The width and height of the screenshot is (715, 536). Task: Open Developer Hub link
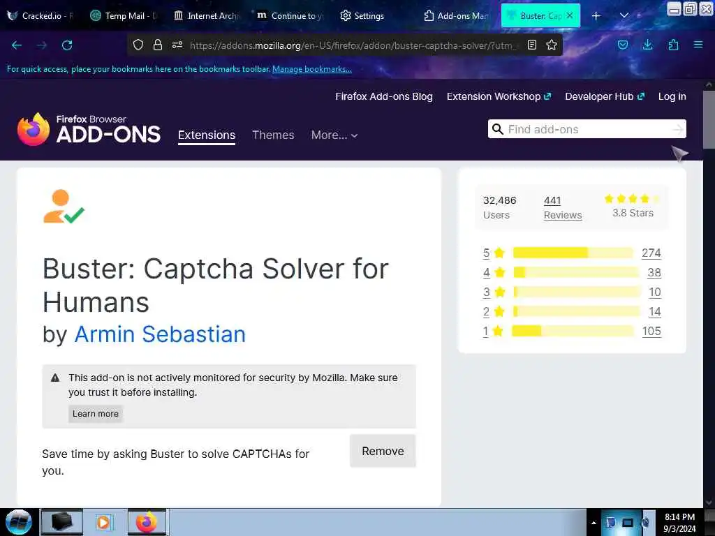(x=605, y=96)
